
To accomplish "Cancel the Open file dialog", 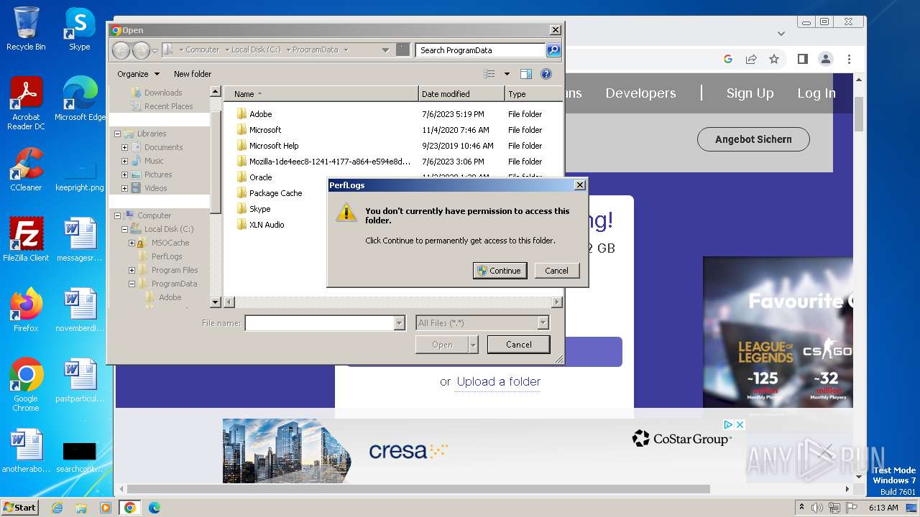I will 518,345.
